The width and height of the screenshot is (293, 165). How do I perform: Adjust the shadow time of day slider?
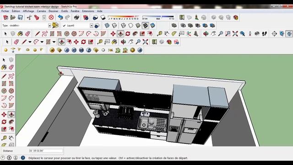(158, 17)
